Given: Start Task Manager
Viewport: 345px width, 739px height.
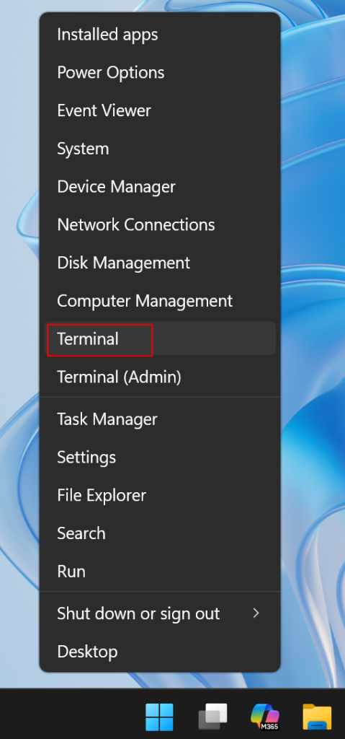Looking at the screenshot, I should point(160,419).
